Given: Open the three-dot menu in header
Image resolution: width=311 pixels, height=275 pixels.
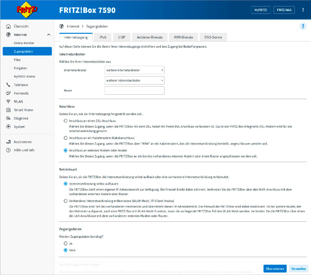Looking at the screenshot, I should pos(303,10).
